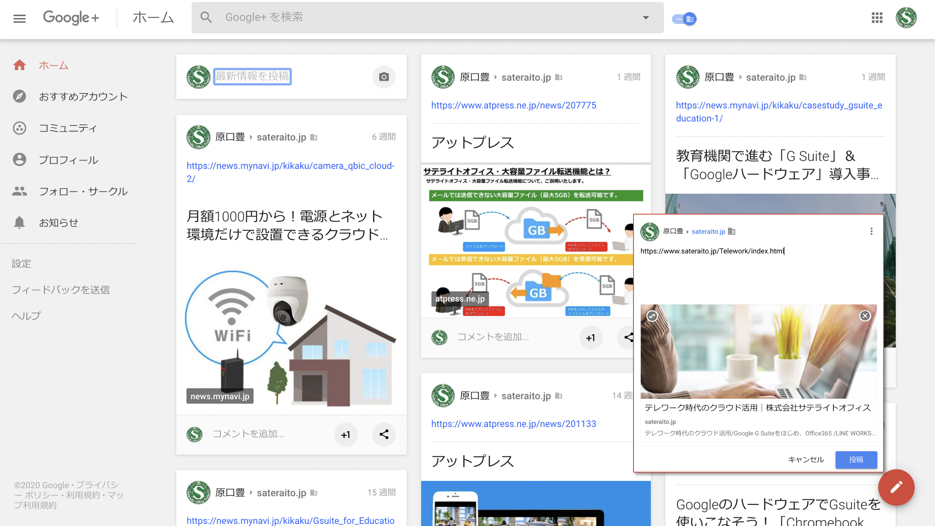Click the WiFi camera house thumbnail
The image size is (935, 526).
291,338
